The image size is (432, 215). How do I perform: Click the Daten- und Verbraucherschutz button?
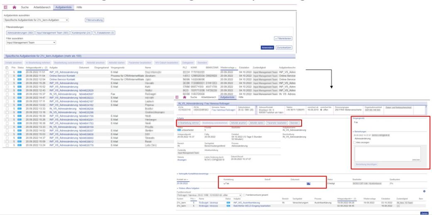pos(399,107)
